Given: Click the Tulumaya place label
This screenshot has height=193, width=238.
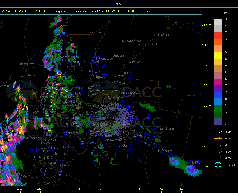Looking at the screenshot, I should [99, 77].
